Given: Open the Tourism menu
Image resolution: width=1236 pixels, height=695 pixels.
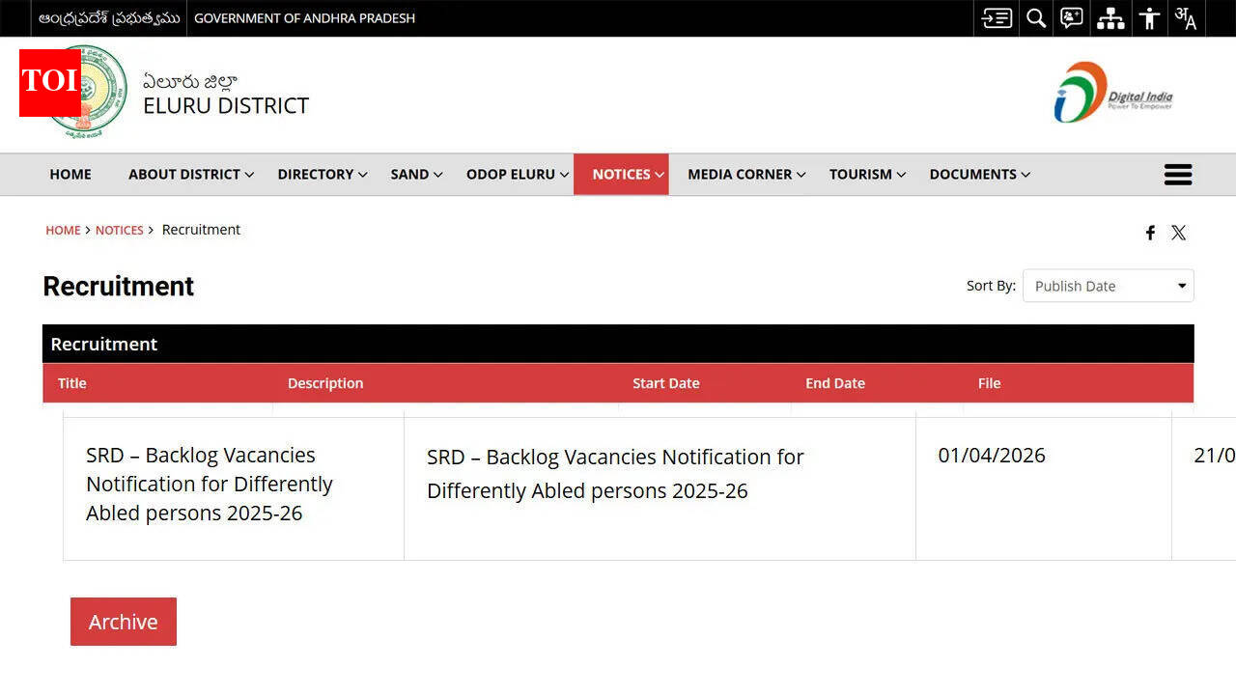Looking at the screenshot, I should pos(866,175).
